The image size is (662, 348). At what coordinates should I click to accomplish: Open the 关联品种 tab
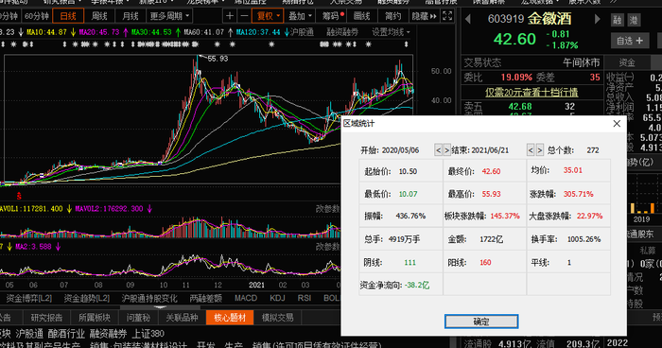182,318
